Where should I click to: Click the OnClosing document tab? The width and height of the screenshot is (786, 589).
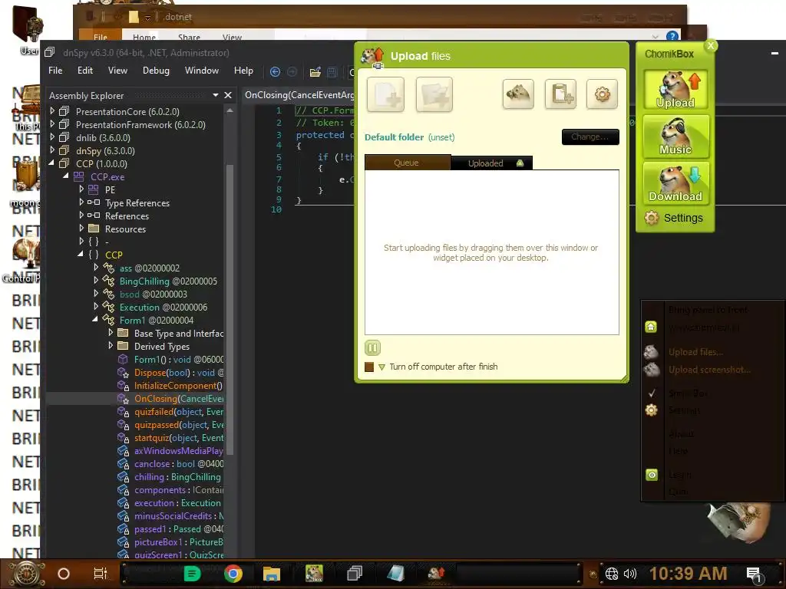(299, 95)
